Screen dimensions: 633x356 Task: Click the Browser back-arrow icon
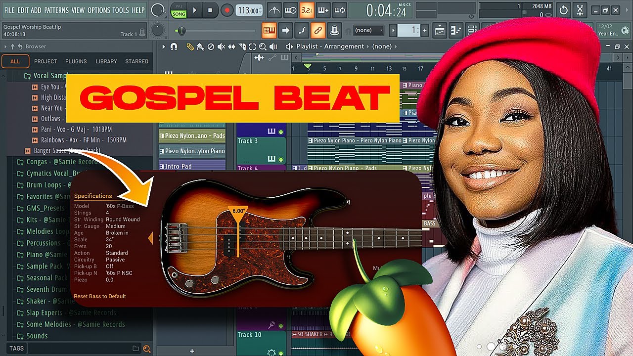20,46
